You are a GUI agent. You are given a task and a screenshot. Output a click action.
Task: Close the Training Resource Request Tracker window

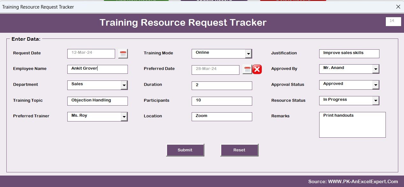(398, 7)
